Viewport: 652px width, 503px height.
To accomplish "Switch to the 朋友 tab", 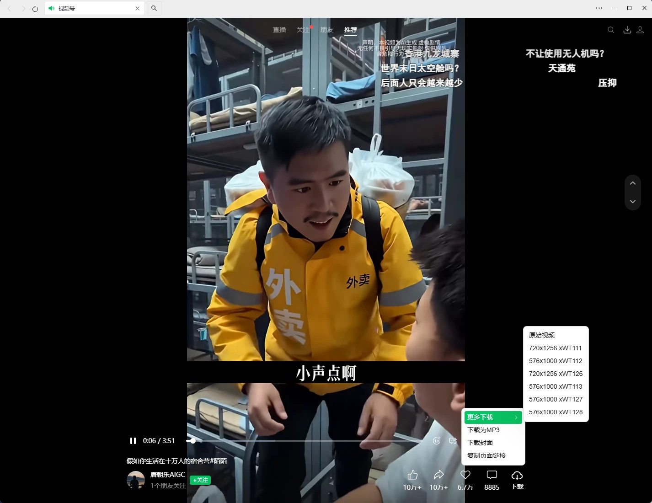I will point(327,30).
